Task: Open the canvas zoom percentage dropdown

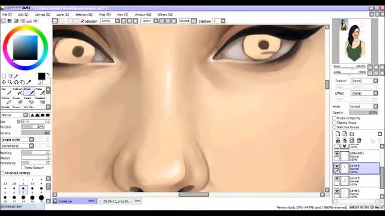Action: click(x=117, y=21)
